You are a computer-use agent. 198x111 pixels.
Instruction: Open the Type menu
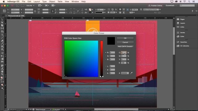44,2
